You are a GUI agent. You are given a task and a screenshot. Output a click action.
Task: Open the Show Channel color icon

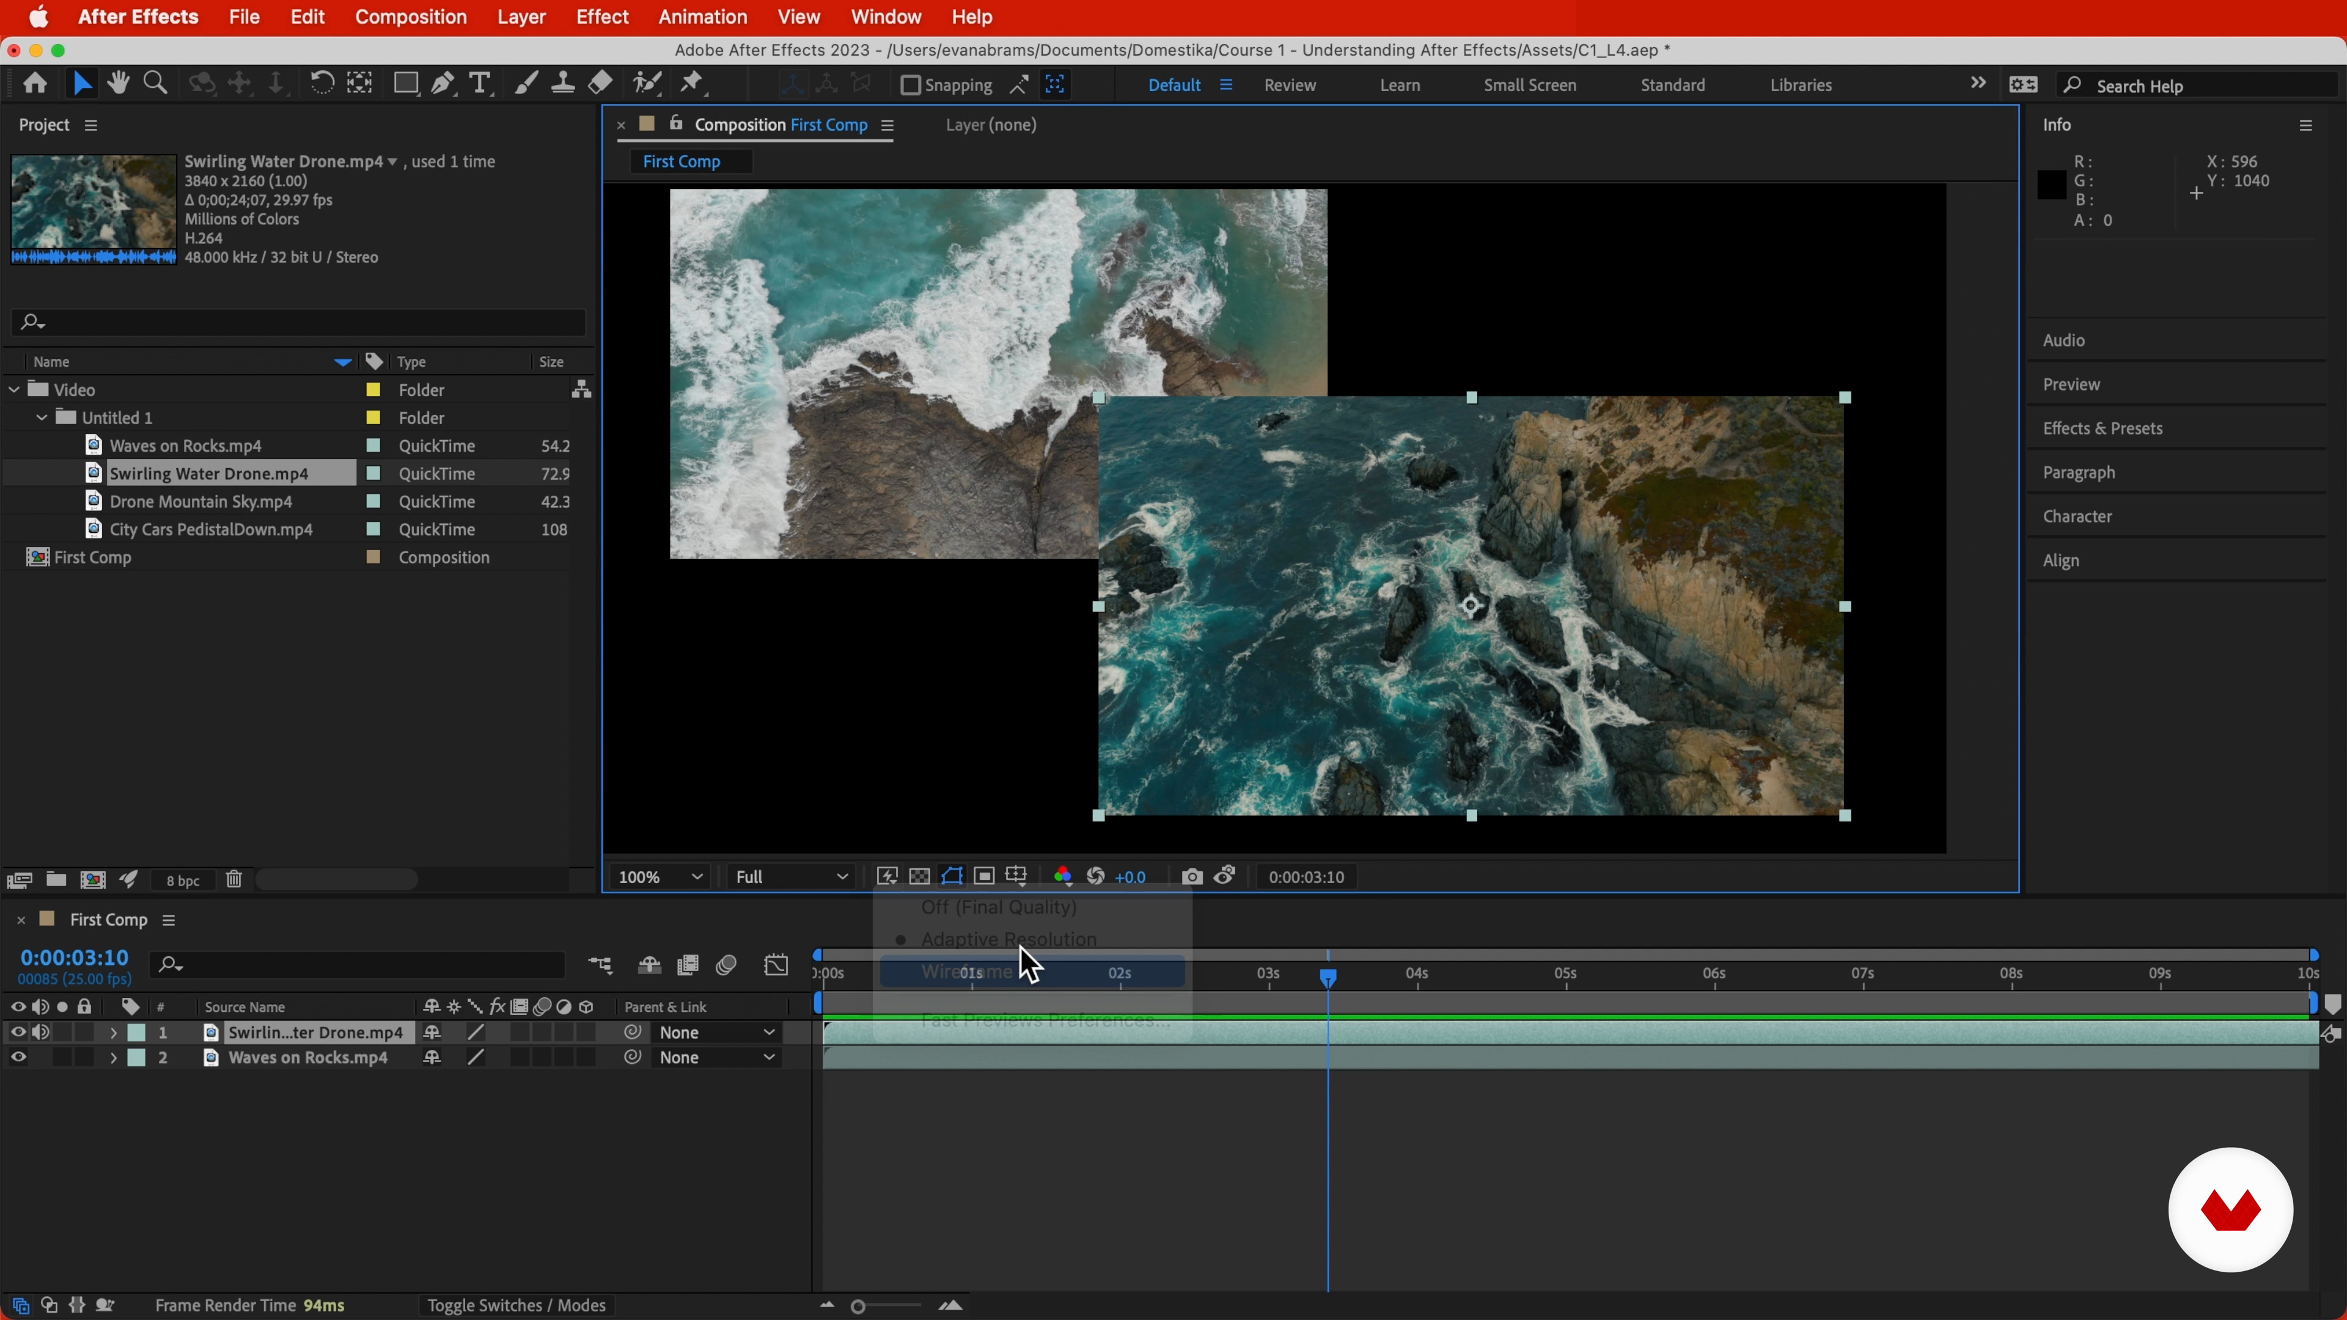pyautogui.click(x=1062, y=876)
